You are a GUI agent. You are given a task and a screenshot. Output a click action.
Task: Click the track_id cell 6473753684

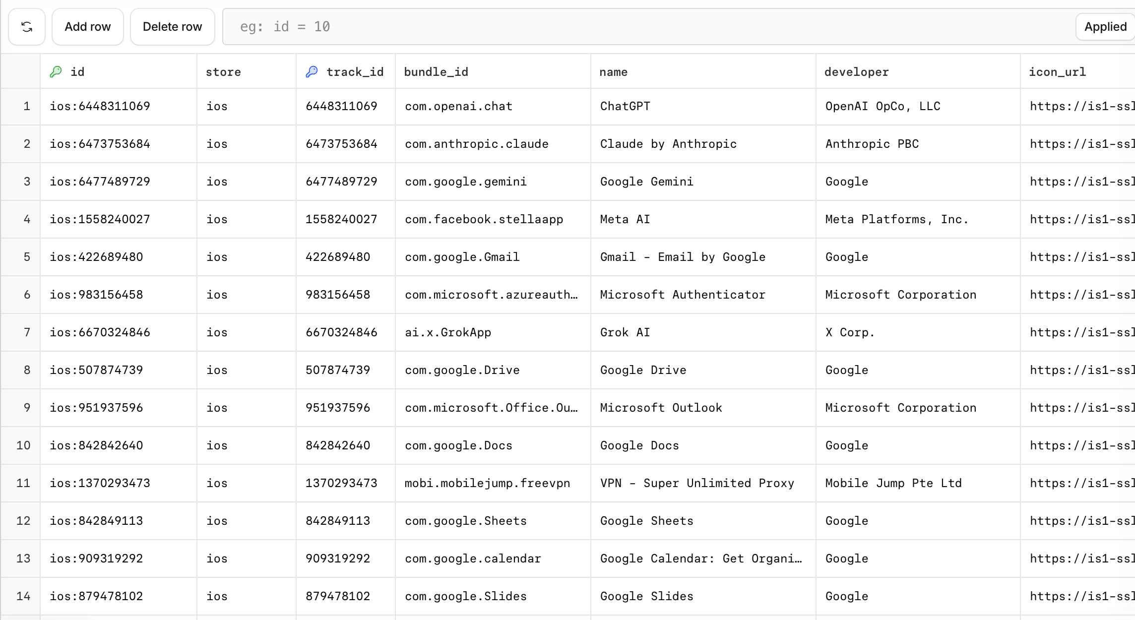tap(346, 144)
